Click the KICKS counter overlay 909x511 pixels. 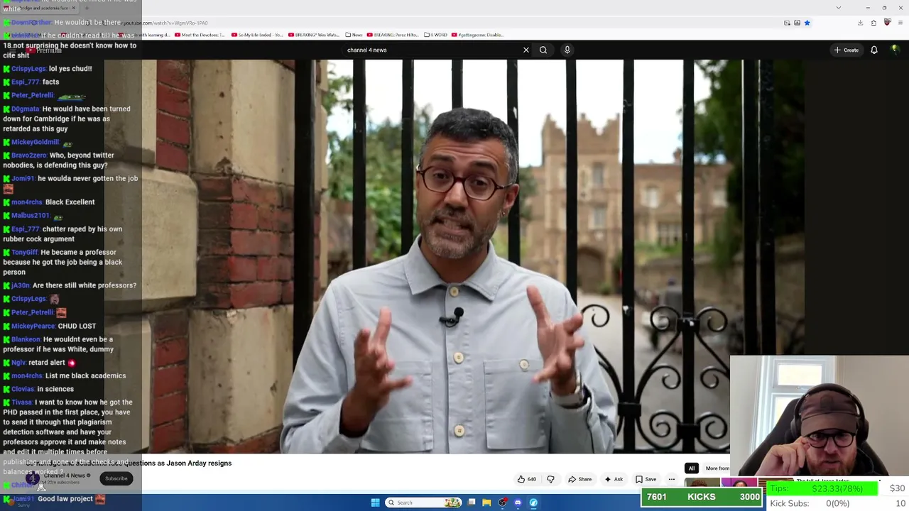[x=702, y=497]
